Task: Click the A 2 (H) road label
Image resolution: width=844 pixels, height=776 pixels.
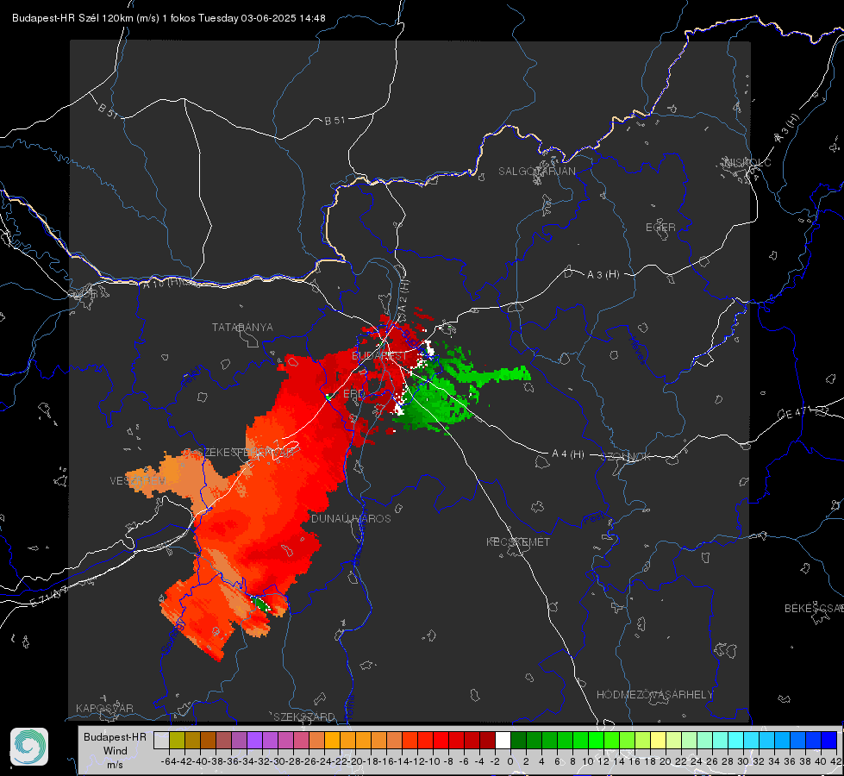Action: click(403, 295)
